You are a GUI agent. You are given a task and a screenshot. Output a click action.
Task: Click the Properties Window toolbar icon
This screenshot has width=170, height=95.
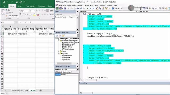[103, 8]
